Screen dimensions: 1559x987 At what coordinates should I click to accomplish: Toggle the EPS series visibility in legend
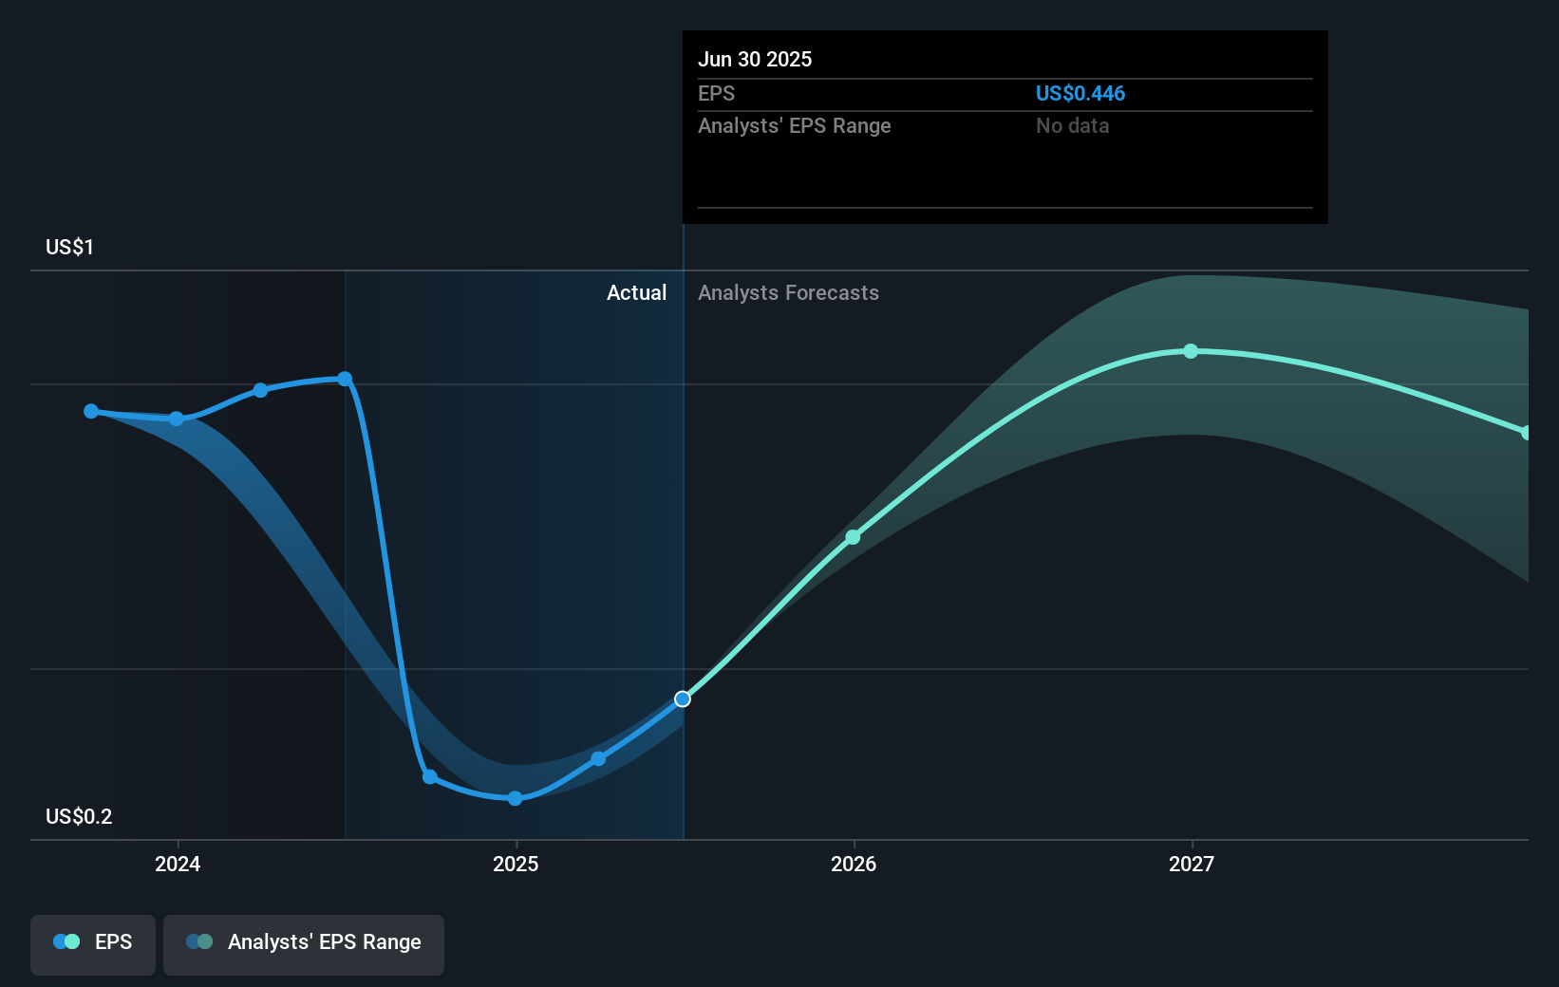(92, 944)
